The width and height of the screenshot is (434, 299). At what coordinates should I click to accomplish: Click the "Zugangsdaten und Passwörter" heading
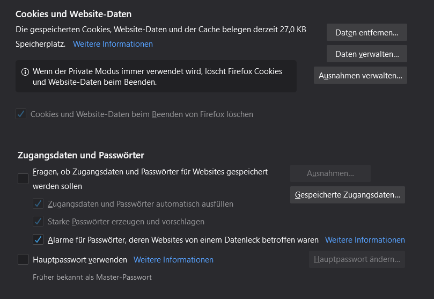(x=80, y=155)
